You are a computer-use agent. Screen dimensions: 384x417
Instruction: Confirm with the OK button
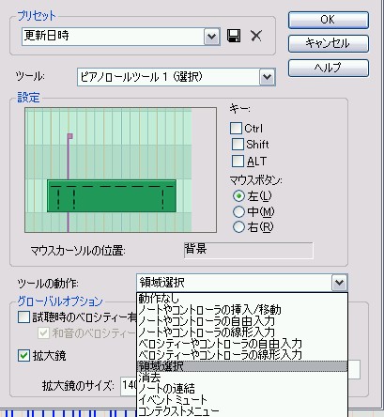[329, 20]
